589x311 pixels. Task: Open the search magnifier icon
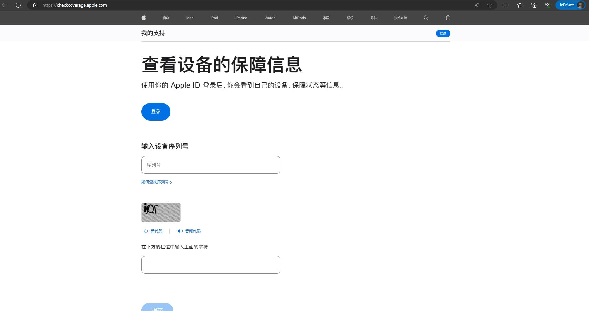pyautogui.click(x=426, y=18)
